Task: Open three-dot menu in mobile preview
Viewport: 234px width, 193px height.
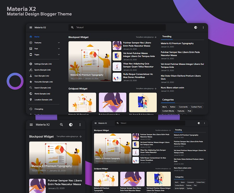Action: tap(80, 124)
